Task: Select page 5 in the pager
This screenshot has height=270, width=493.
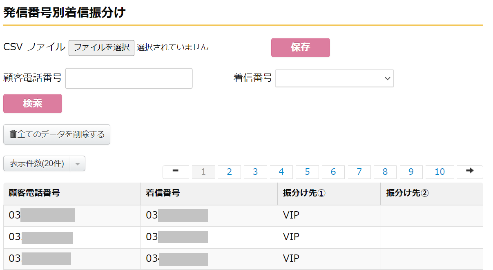Action: pyautogui.click(x=307, y=172)
